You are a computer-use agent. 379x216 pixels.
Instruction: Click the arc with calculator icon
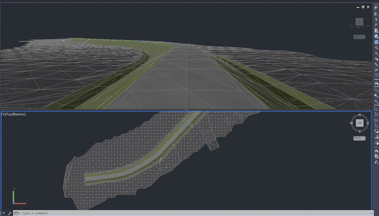coord(376,143)
